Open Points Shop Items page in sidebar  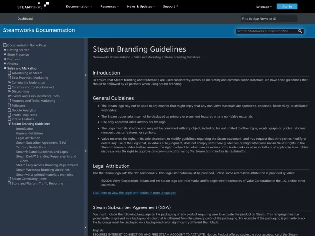pos(24,115)
